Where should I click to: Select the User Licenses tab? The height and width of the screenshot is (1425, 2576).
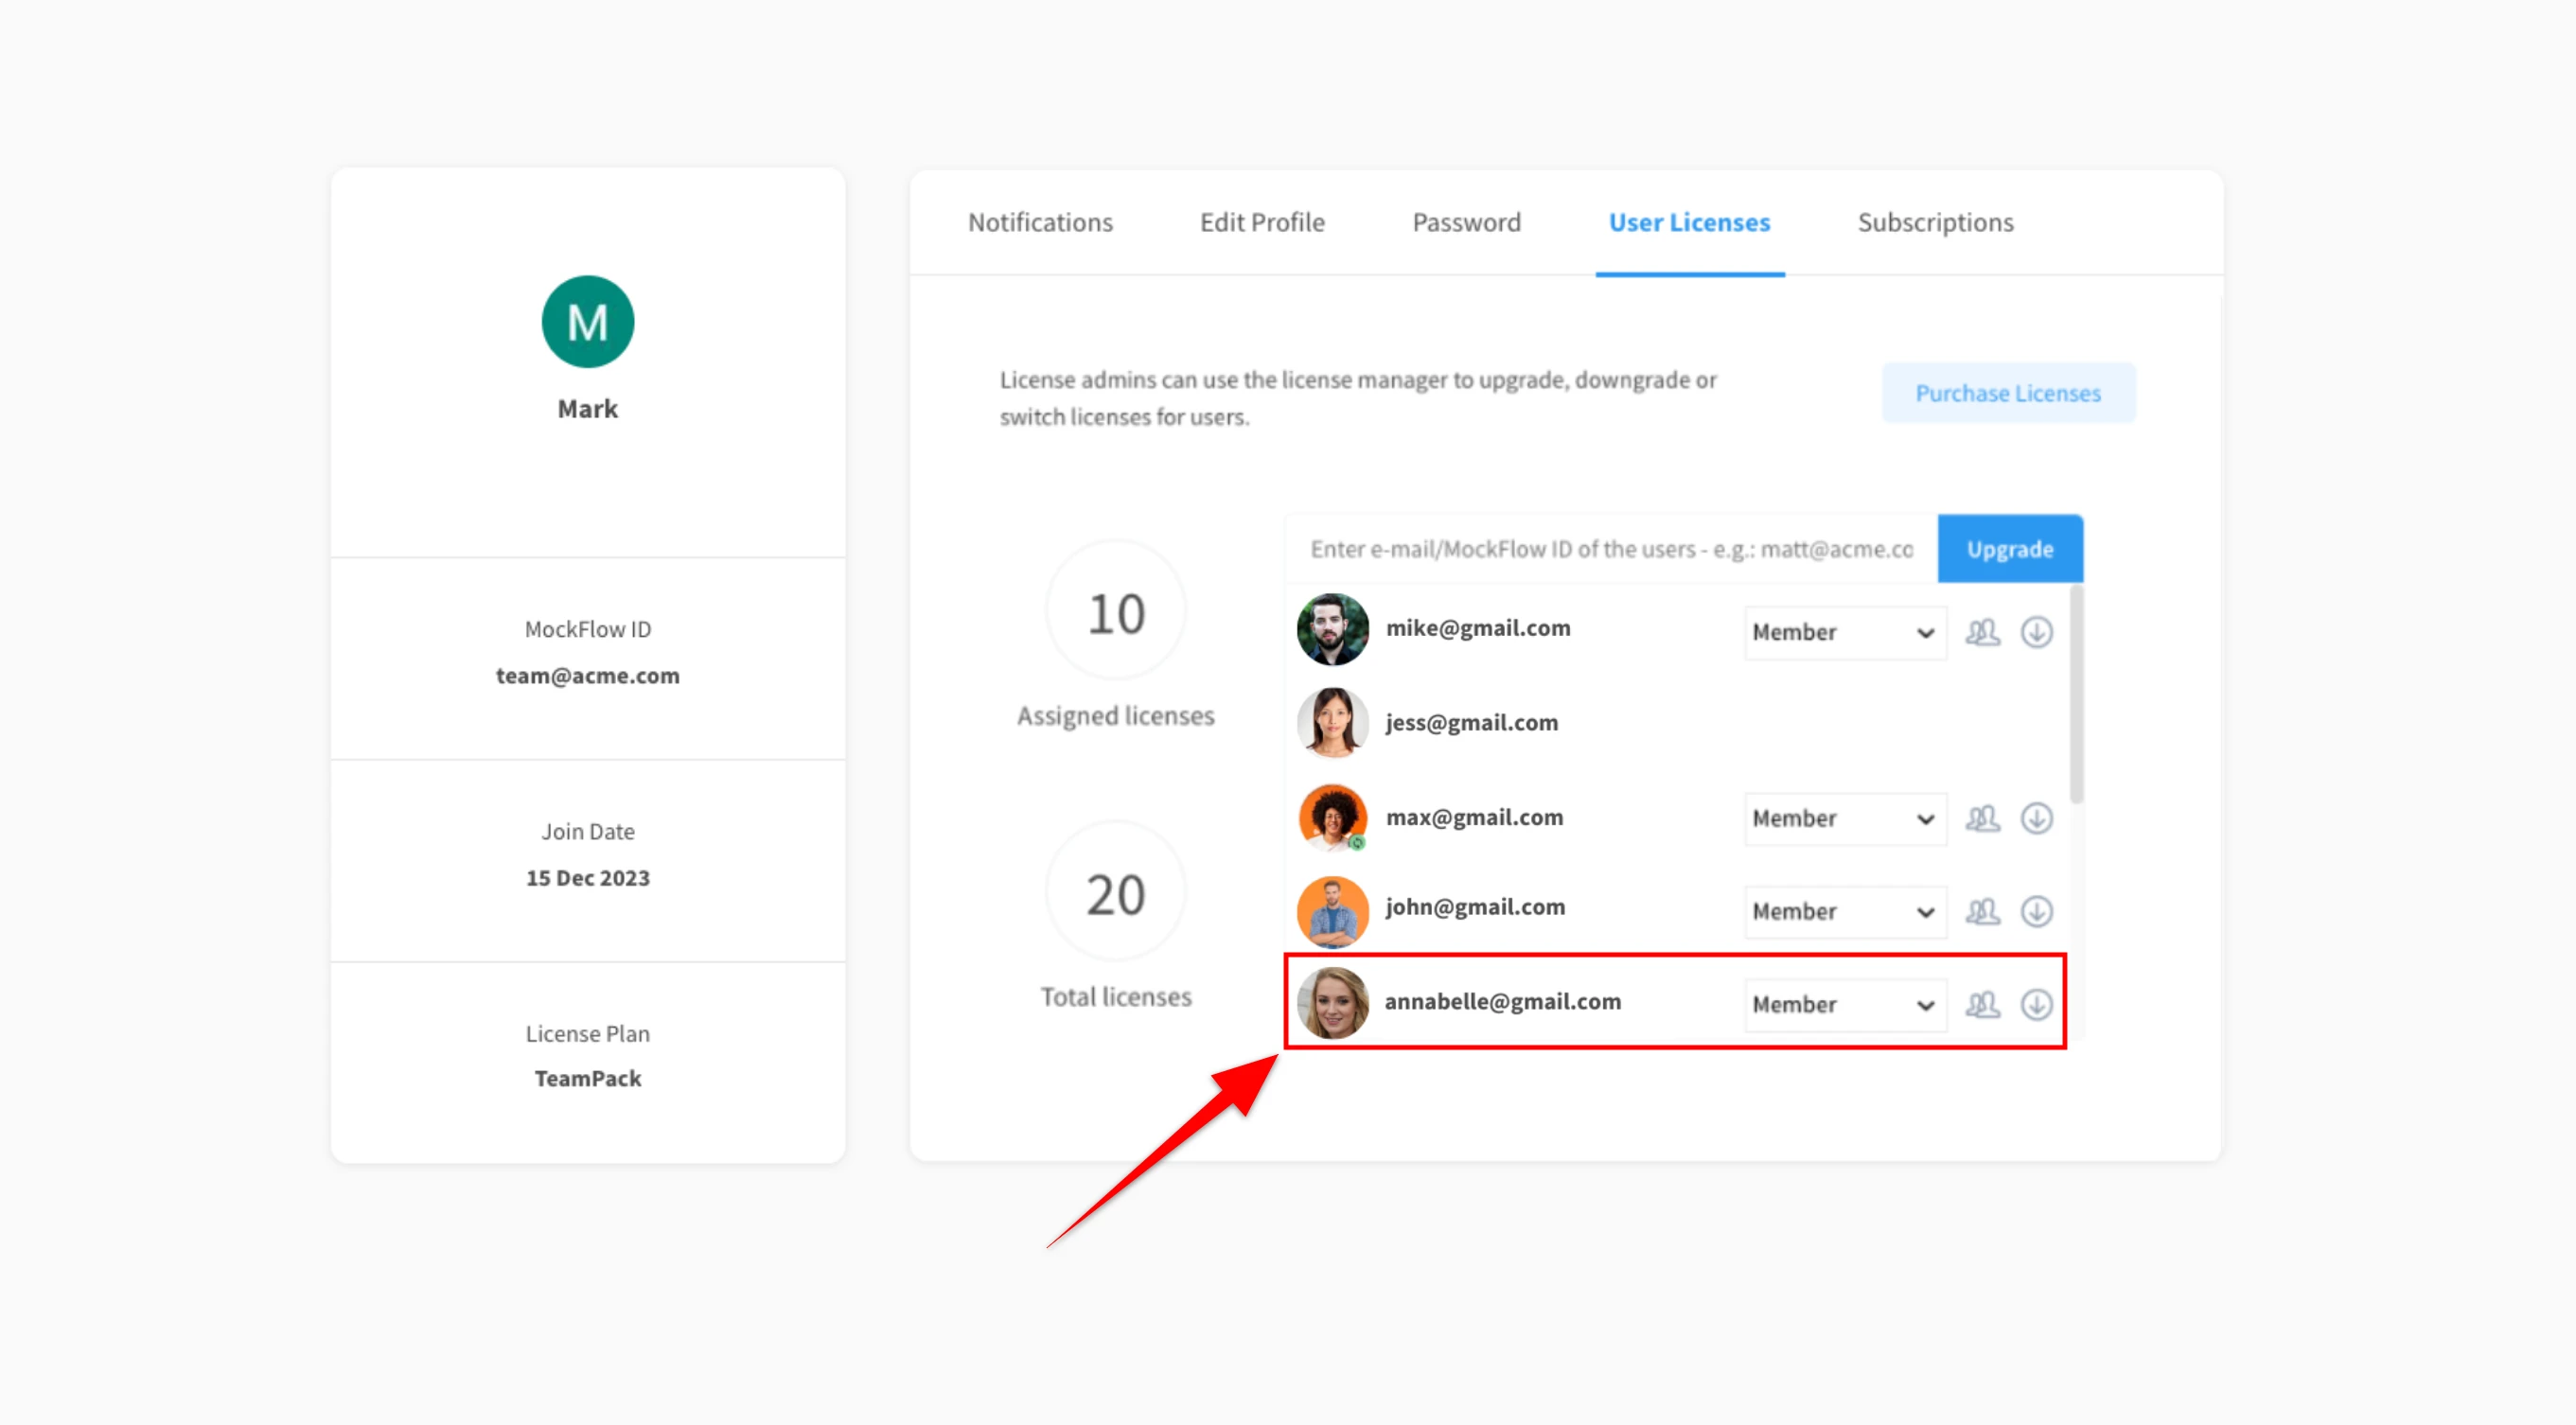[x=1689, y=222]
